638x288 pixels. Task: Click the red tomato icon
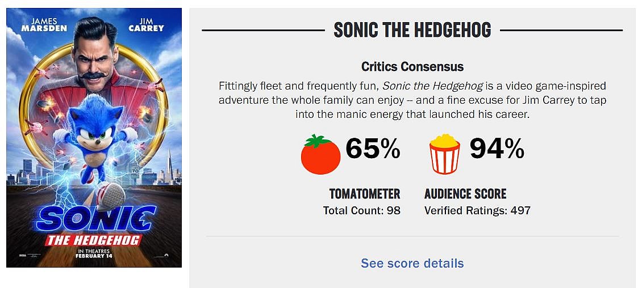pyautogui.click(x=320, y=154)
